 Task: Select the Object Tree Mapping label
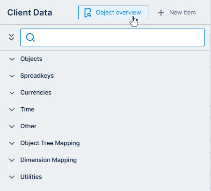click(x=50, y=143)
